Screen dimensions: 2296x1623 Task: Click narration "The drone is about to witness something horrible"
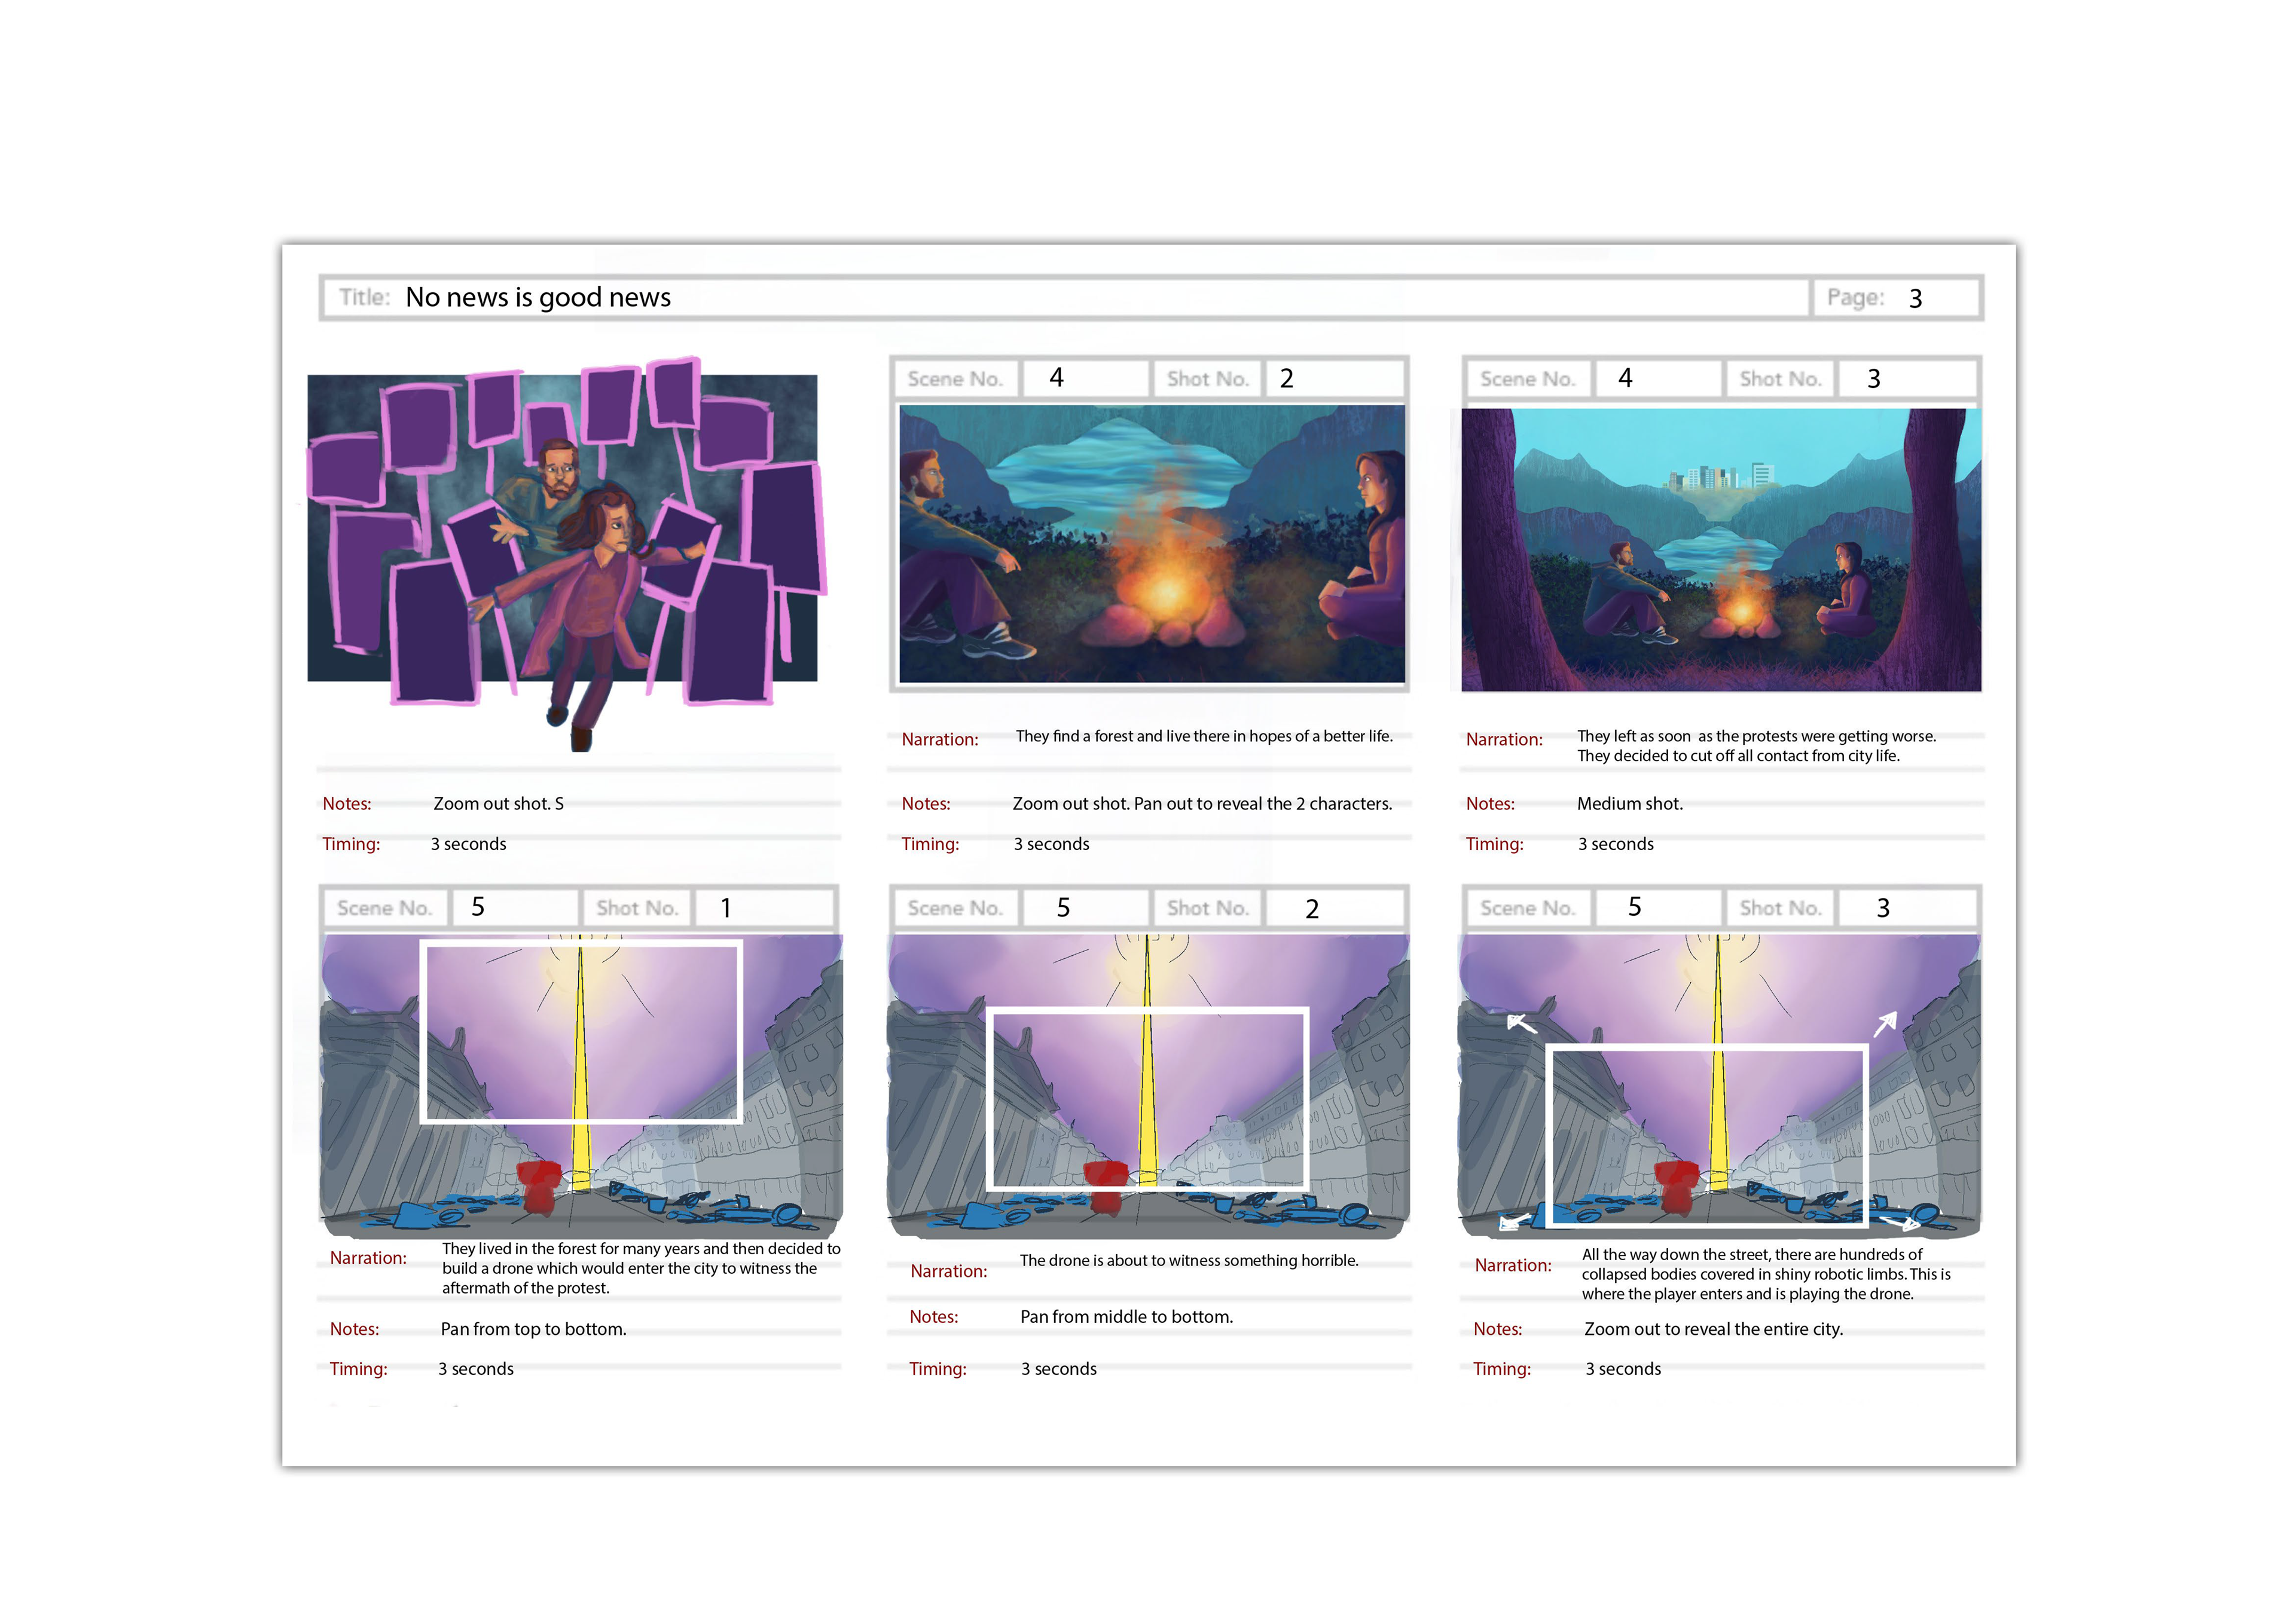pos(1189,1260)
